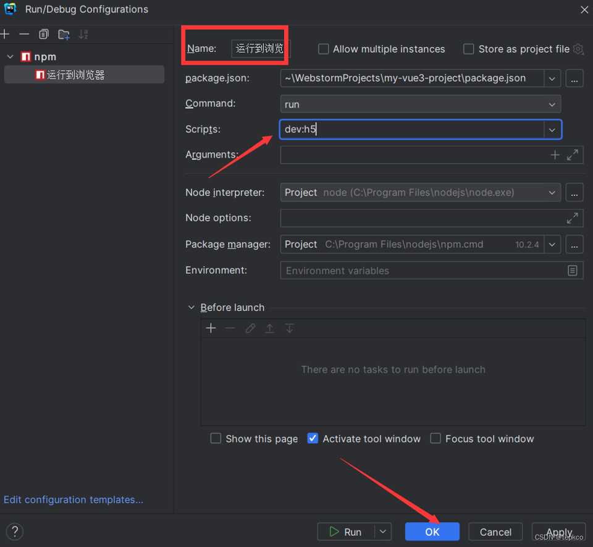Close the Run/Debug Configurations dialog
The image size is (593, 547).
(584, 9)
